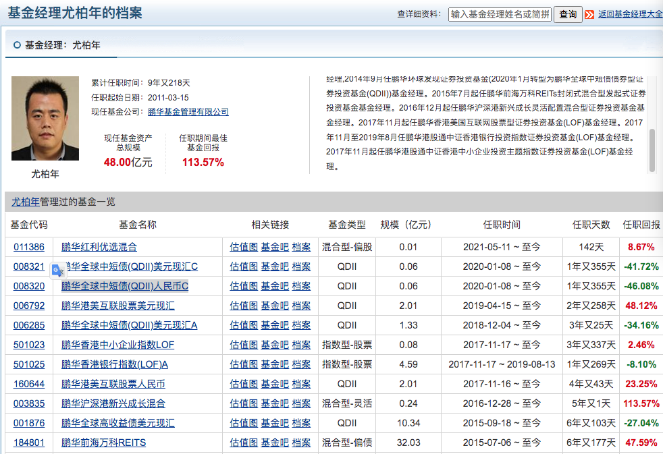Open 档案 for 鹏华红利优选混合
The height and width of the screenshot is (454, 663).
point(301,247)
